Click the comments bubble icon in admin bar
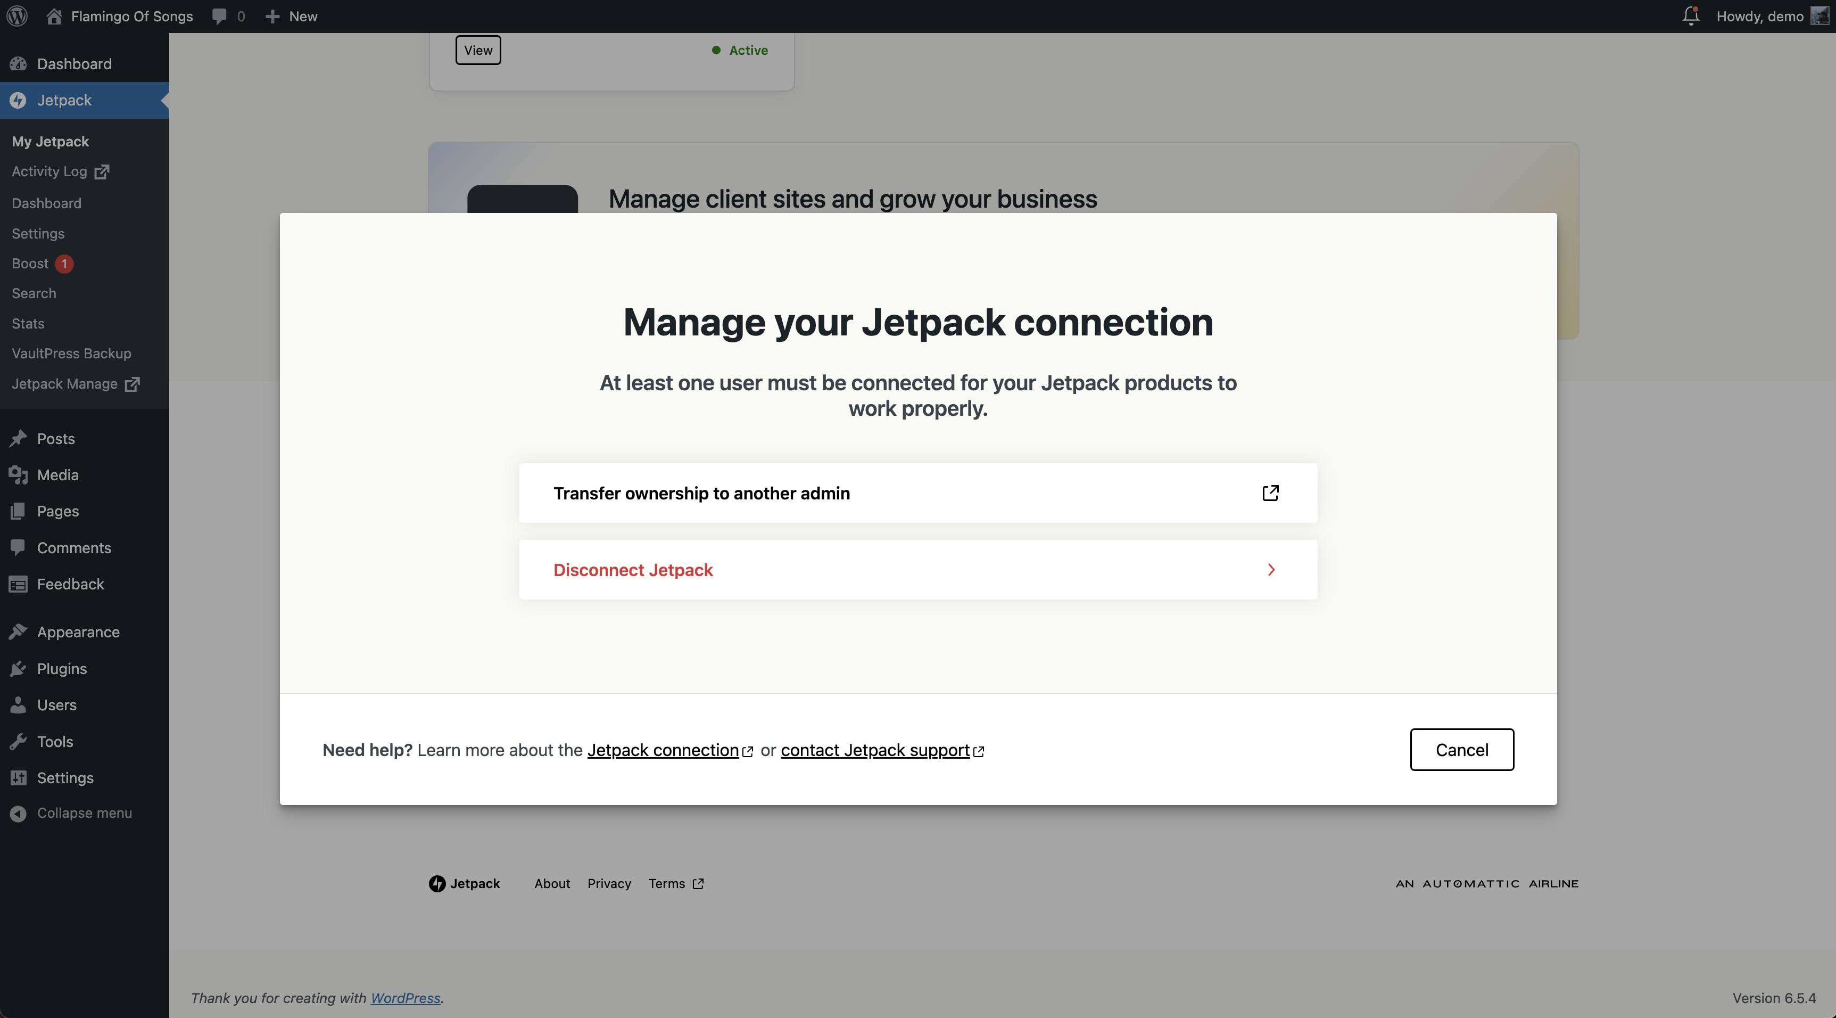 tap(219, 15)
